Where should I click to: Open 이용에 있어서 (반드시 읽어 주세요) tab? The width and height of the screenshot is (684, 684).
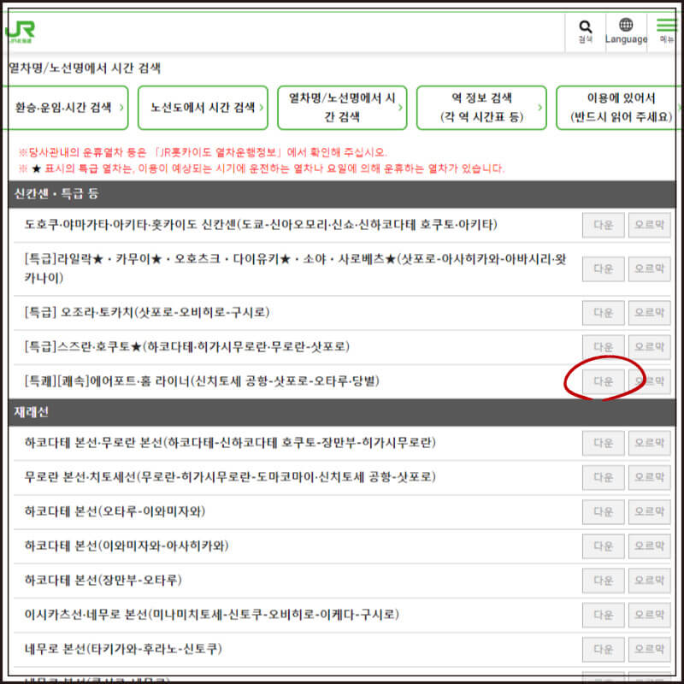coord(618,108)
